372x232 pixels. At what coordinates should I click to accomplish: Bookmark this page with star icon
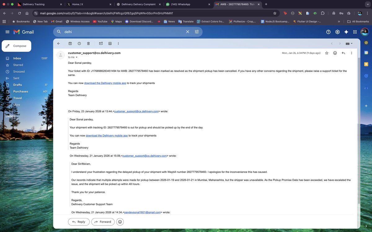pos(275,13)
